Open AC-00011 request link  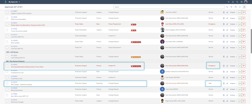[x=14, y=23]
